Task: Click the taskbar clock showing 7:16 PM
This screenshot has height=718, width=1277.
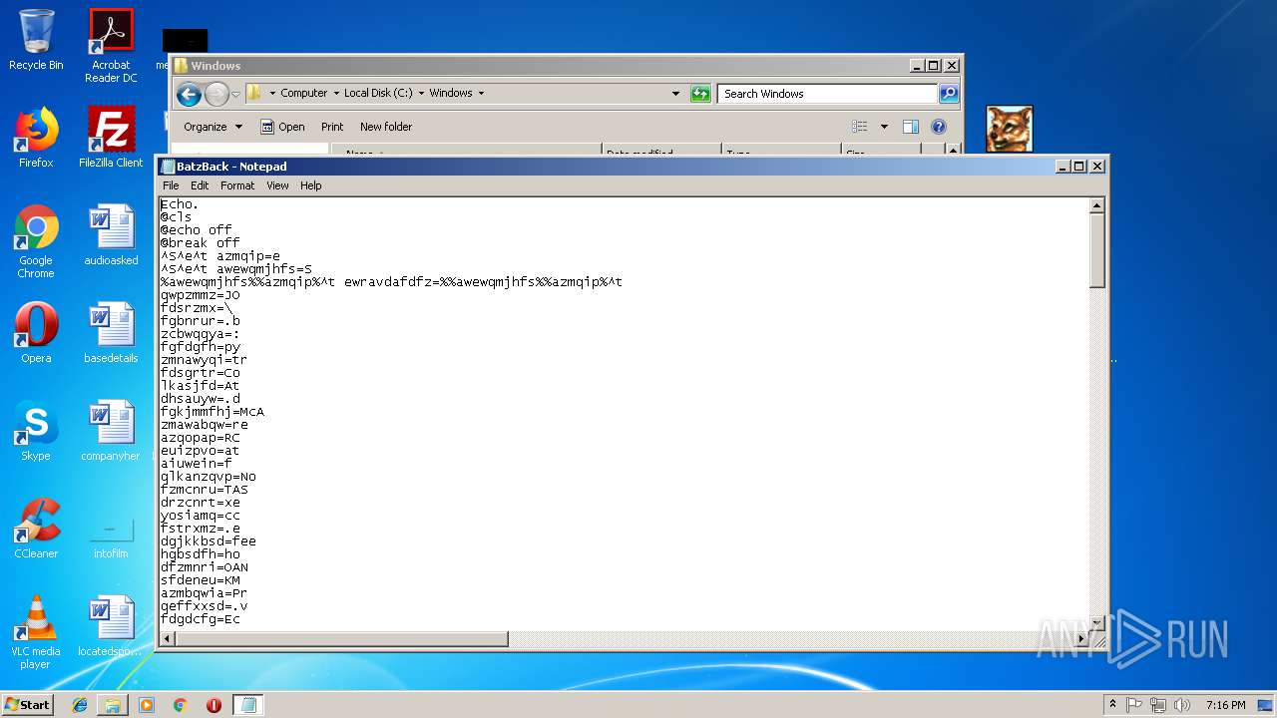Action: tap(1225, 705)
